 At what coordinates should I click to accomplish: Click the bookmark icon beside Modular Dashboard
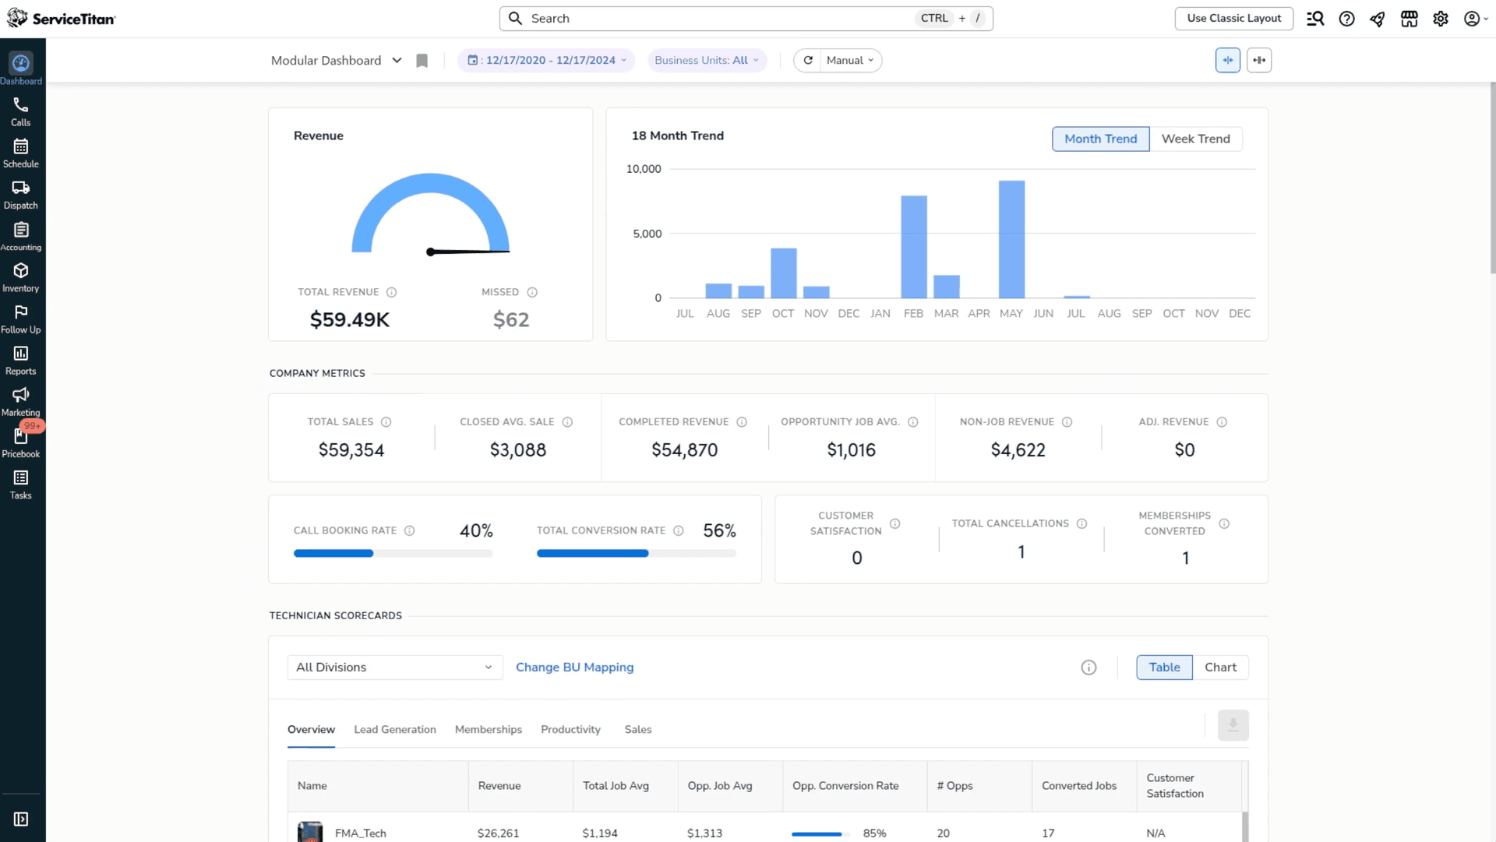422,61
